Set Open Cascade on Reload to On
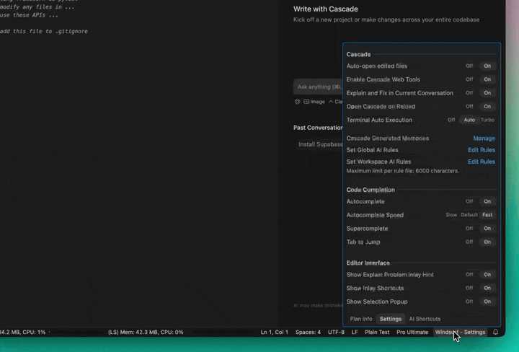The width and height of the screenshot is (519, 352). tap(487, 107)
